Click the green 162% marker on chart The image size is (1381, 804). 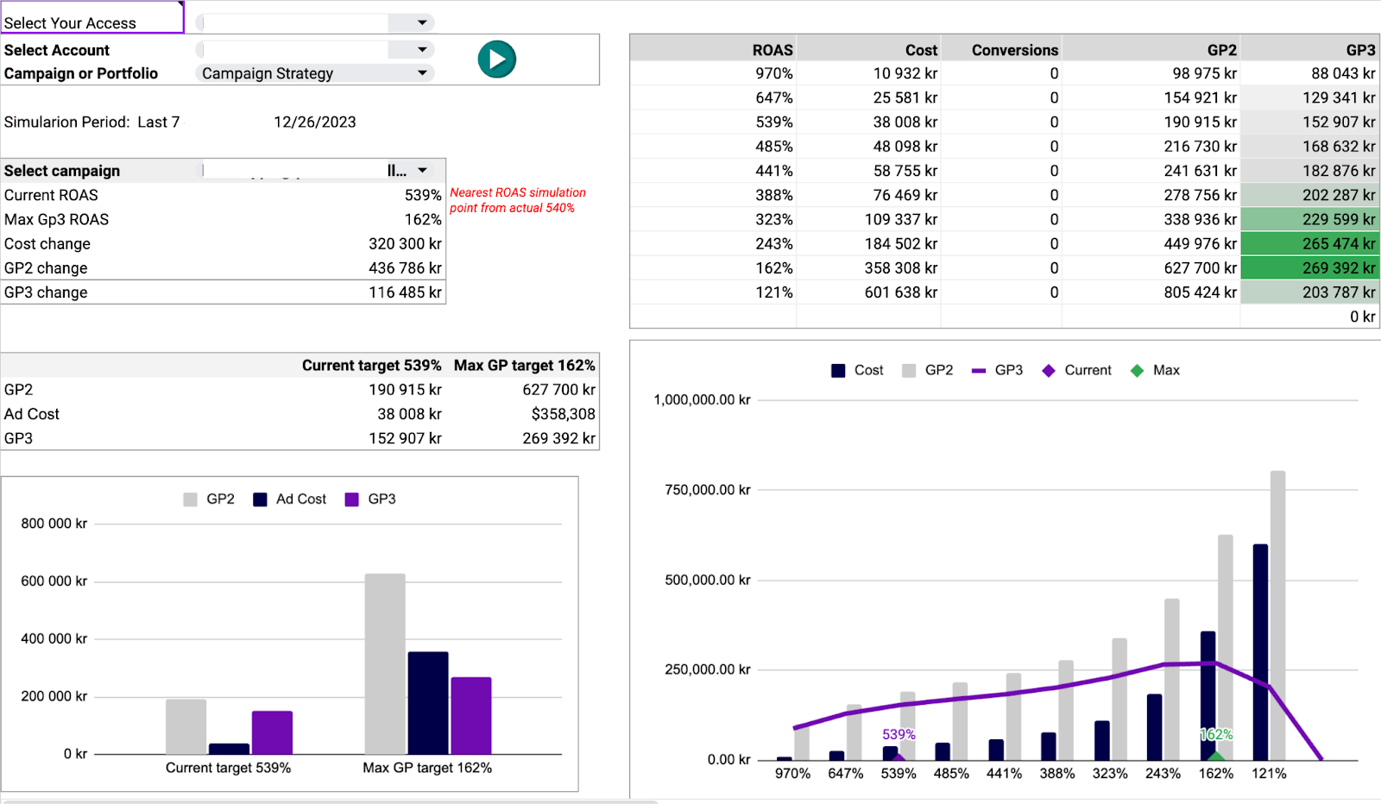pyautogui.click(x=1215, y=755)
